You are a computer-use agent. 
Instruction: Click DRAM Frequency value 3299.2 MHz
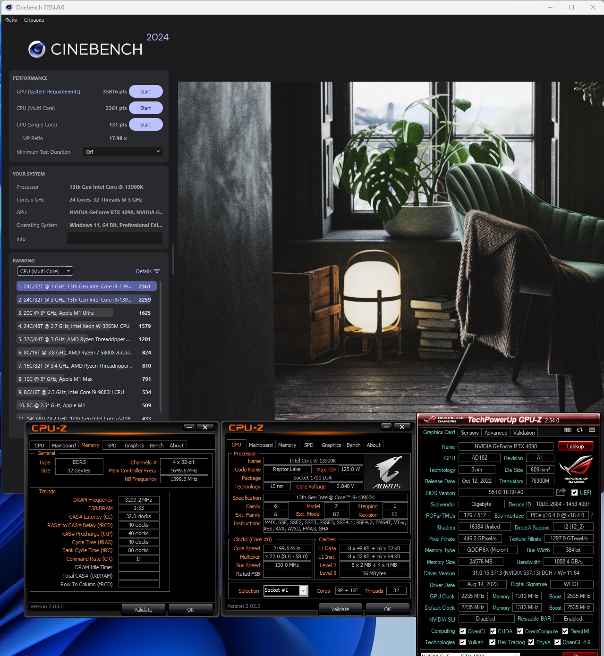click(138, 500)
